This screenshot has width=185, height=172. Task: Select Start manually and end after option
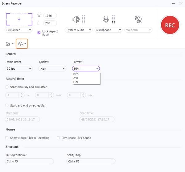coord(7,87)
